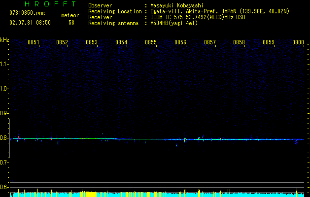Click the 0853 time marker
310x197 pixels.
[x=92, y=42]
